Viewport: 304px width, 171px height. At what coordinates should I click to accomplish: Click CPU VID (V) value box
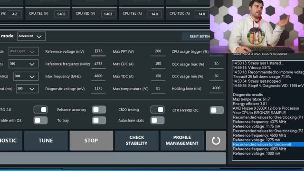[x=108, y=14]
